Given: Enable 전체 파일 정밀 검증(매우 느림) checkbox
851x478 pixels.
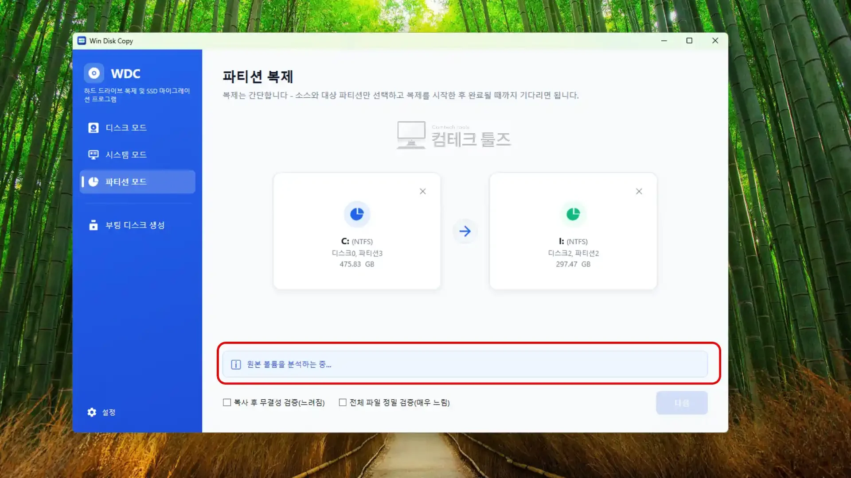Looking at the screenshot, I should 343,402.
